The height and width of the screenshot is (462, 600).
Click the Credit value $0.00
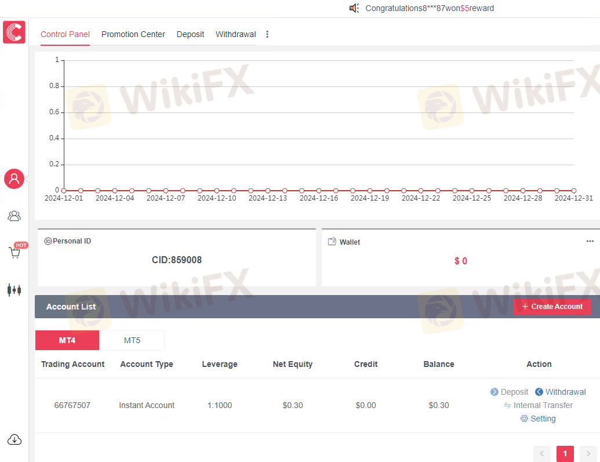[x=366, y=405]
